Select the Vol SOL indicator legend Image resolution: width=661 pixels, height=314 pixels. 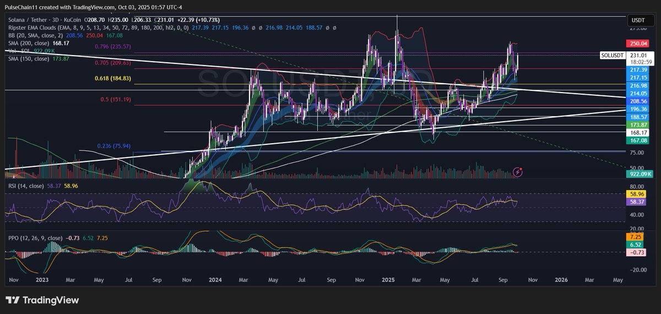point(19,51)
